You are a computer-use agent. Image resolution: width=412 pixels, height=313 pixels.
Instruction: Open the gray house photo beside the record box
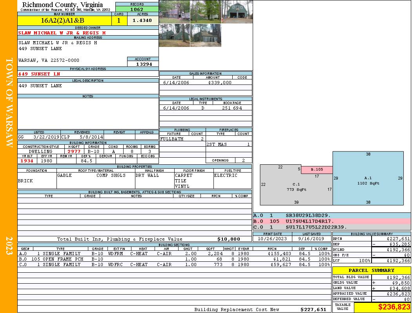click(x=175, y=12)
